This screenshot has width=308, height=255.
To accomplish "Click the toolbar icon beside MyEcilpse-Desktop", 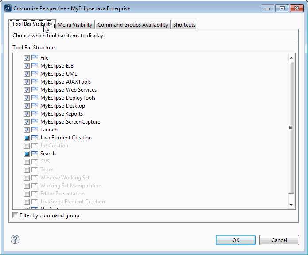I will (x=35, y=106).
